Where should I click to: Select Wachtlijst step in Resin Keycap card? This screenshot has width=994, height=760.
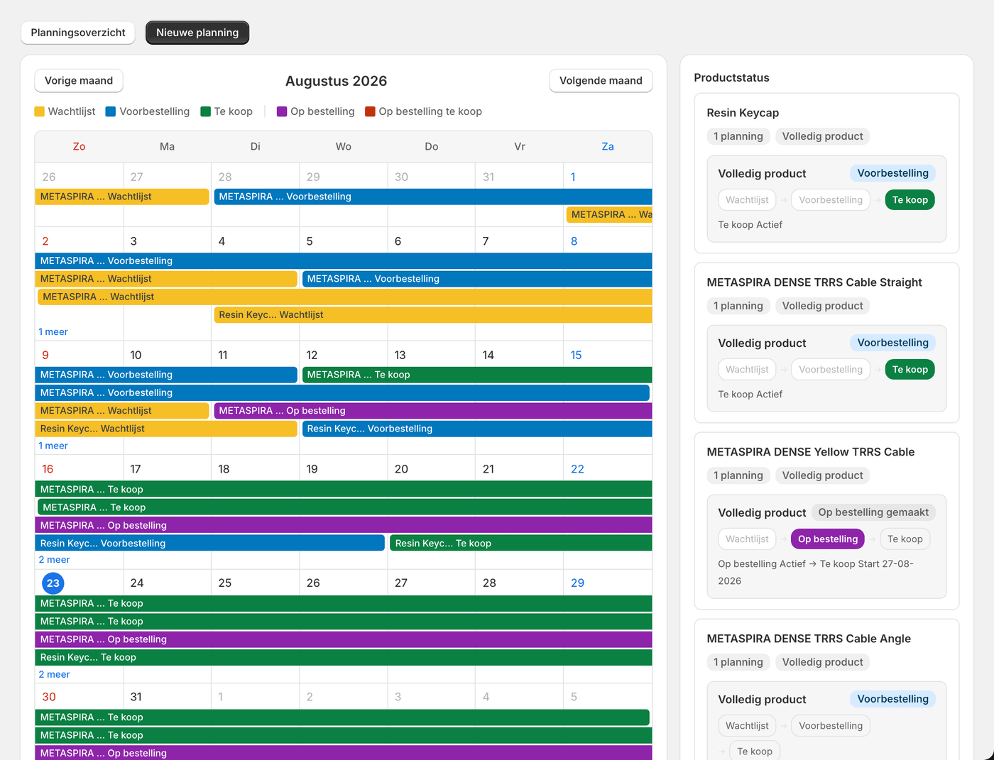coord(747,200)
